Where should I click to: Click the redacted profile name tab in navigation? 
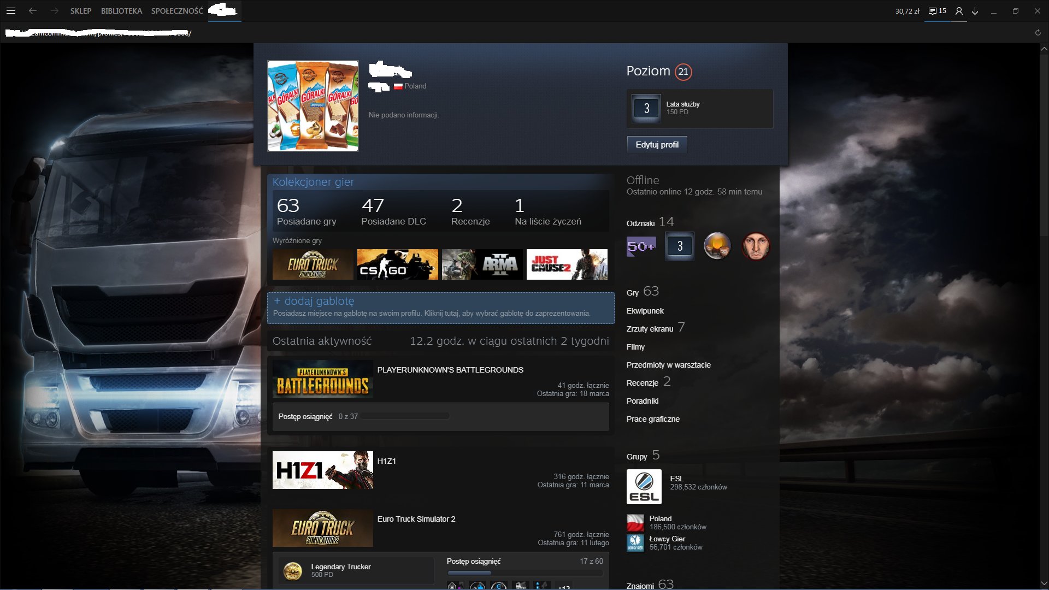[224, 11]
